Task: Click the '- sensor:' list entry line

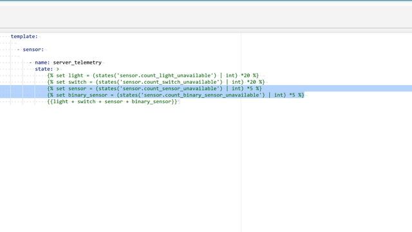Action: pyautogui.click(x=30, y=50)
